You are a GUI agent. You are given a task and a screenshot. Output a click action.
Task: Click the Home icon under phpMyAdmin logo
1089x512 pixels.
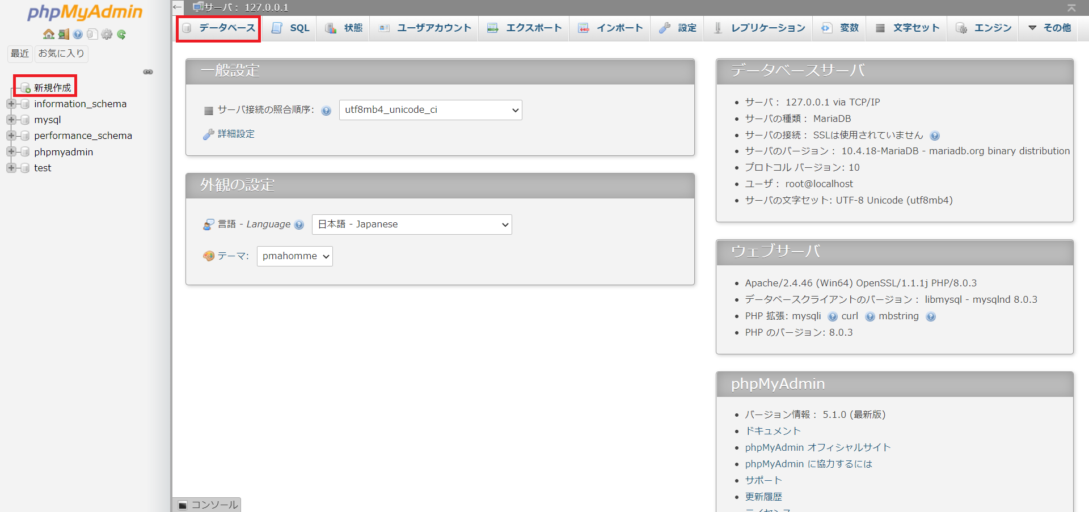(x=49, y=34)
